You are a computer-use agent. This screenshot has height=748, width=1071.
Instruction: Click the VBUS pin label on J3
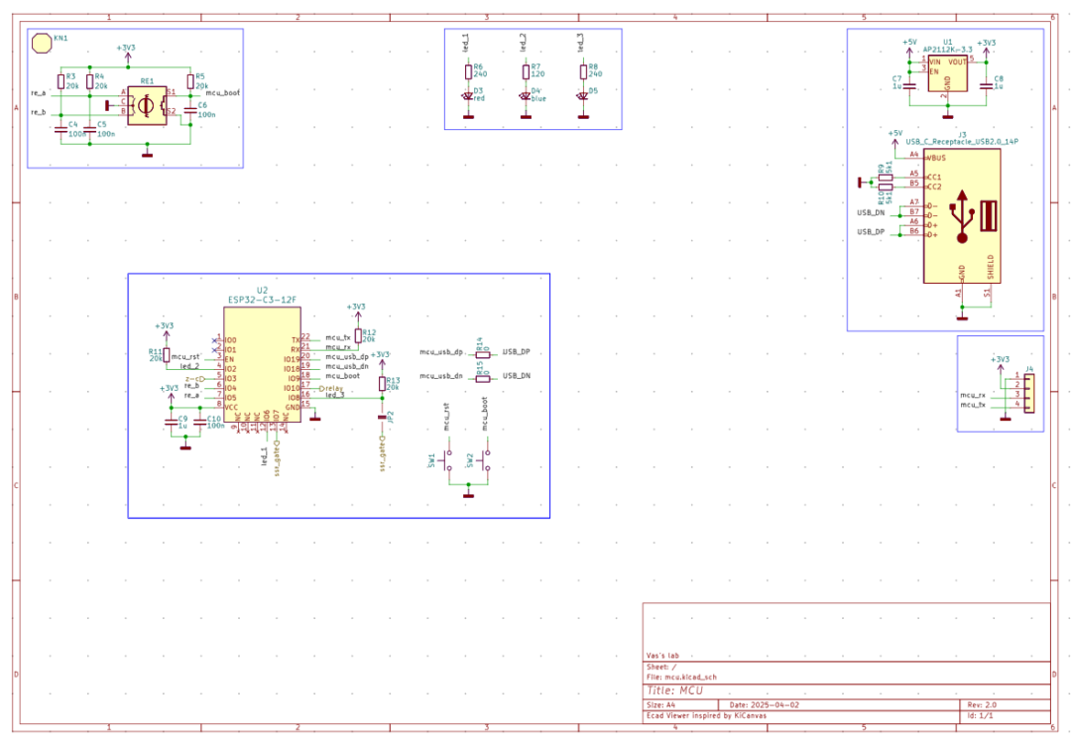tap(936, 158)
